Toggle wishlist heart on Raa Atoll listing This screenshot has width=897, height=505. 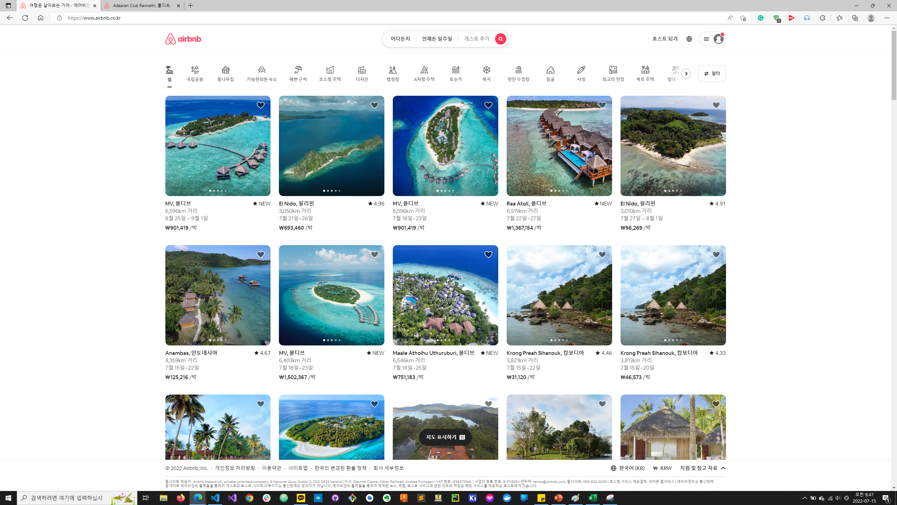[602, 105]
